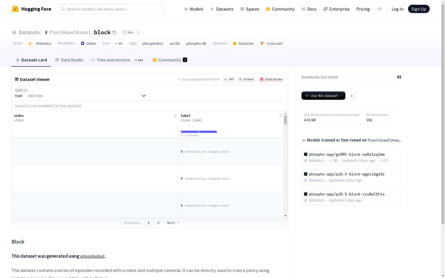Open Docs in top navigation
The height and width of the screenshot is (278, 445).
[x=309, y=9]
